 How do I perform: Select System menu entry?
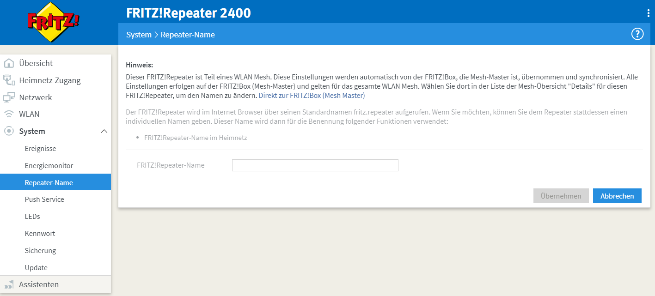point(55,131)
